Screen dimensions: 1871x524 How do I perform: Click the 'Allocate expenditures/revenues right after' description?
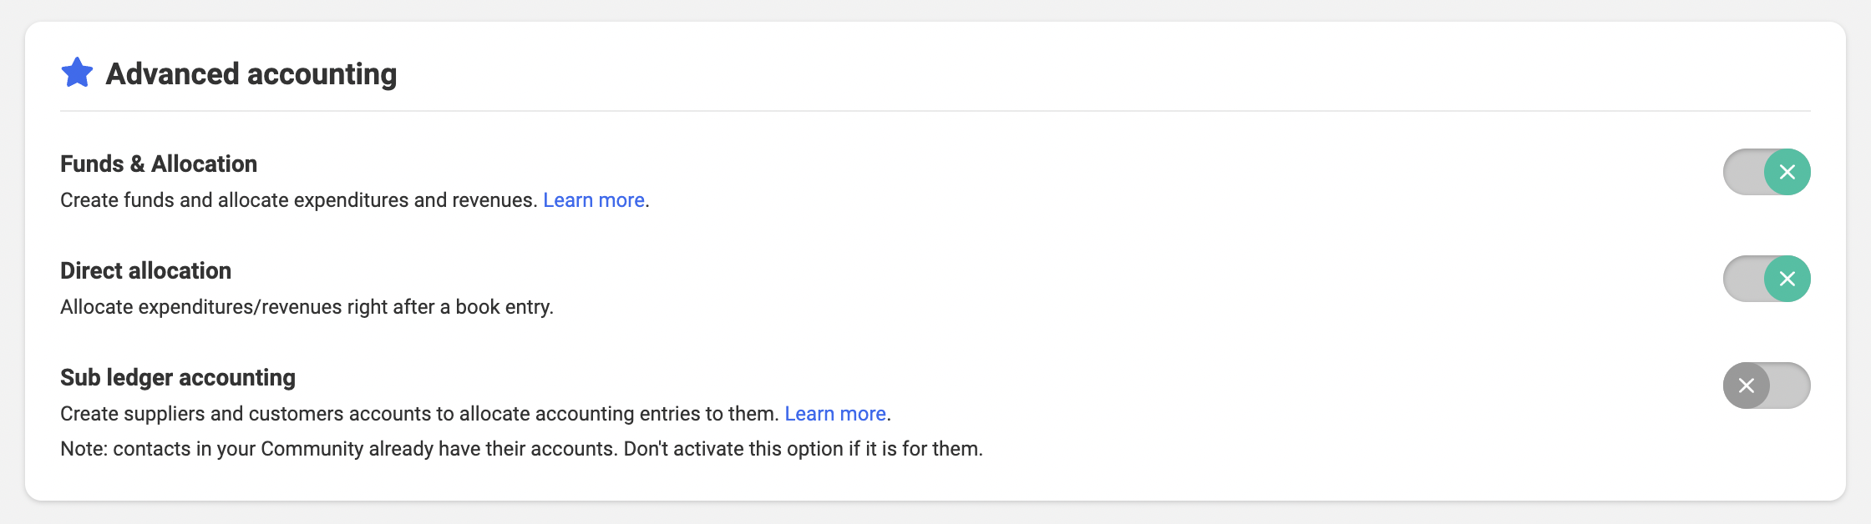[307, 307]
